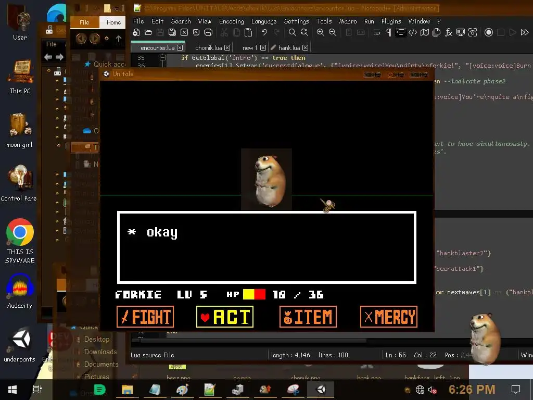Image resolution: width=533 pixels, height=400 pixels.
Task: Open the File menu in Notepad++
Action: tap(138, 21)
